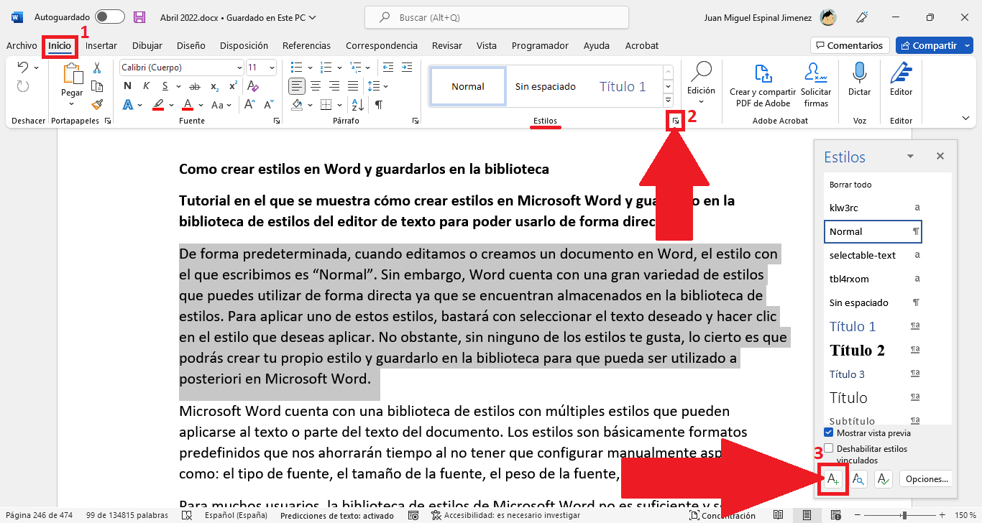Apply strikethrough (ab) formatting

tap(196, 86)
